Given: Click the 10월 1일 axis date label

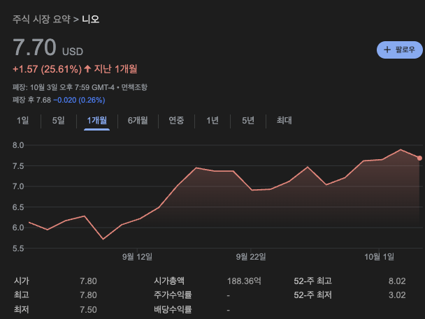Looking at the screenshot, I should [380, 257].
